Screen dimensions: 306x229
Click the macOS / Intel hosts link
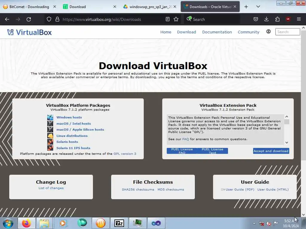point(74,123)
